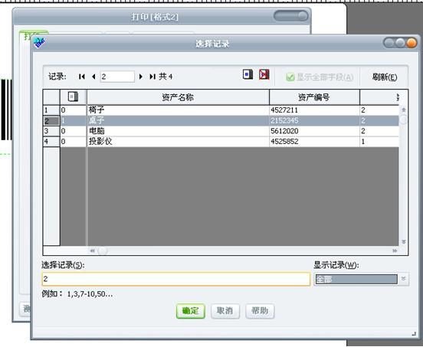The width and height of the screenshot is (423, 347).
Task: Click the 确定 button
Action: tap(191, 311)
